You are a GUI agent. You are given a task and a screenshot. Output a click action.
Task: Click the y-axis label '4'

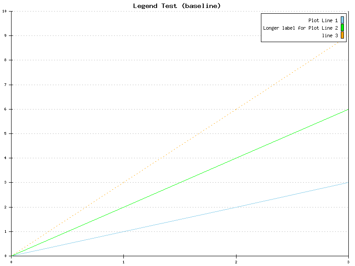click(5, 158)
